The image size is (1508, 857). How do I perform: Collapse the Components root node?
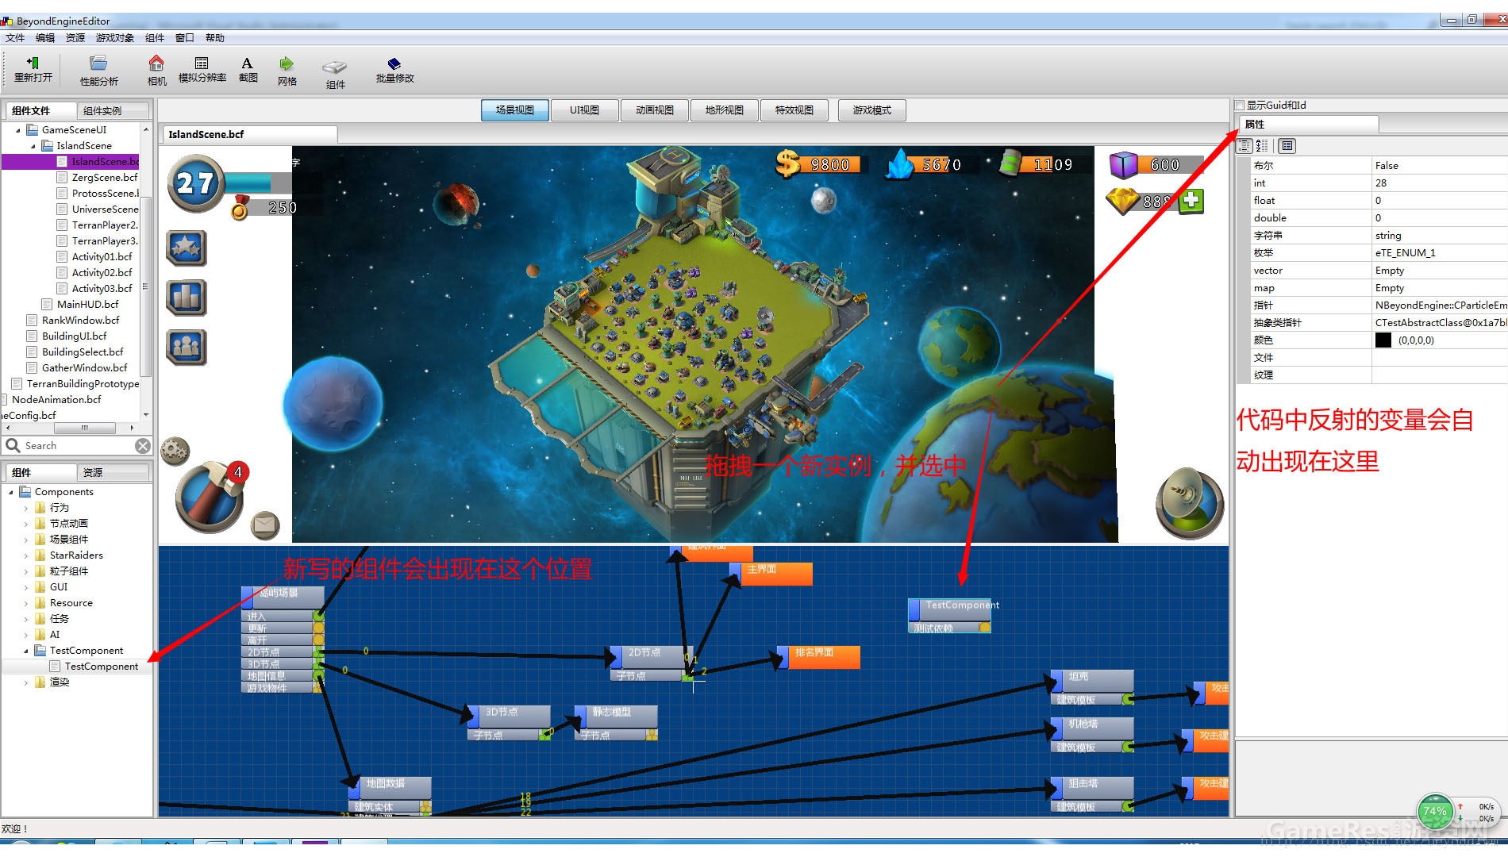(x=11, y=492)
